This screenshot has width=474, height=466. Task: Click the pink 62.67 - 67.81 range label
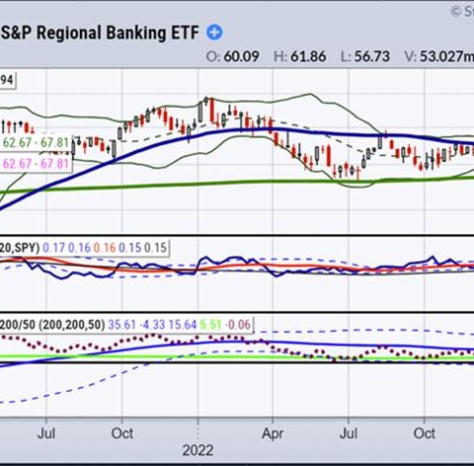pyautogui.click(x=36, y=164)
